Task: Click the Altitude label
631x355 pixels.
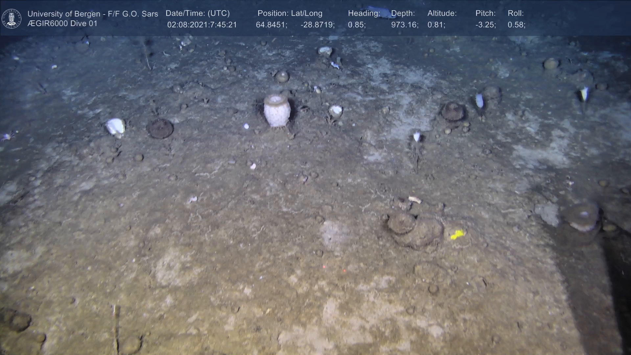Action: [442, 13]
